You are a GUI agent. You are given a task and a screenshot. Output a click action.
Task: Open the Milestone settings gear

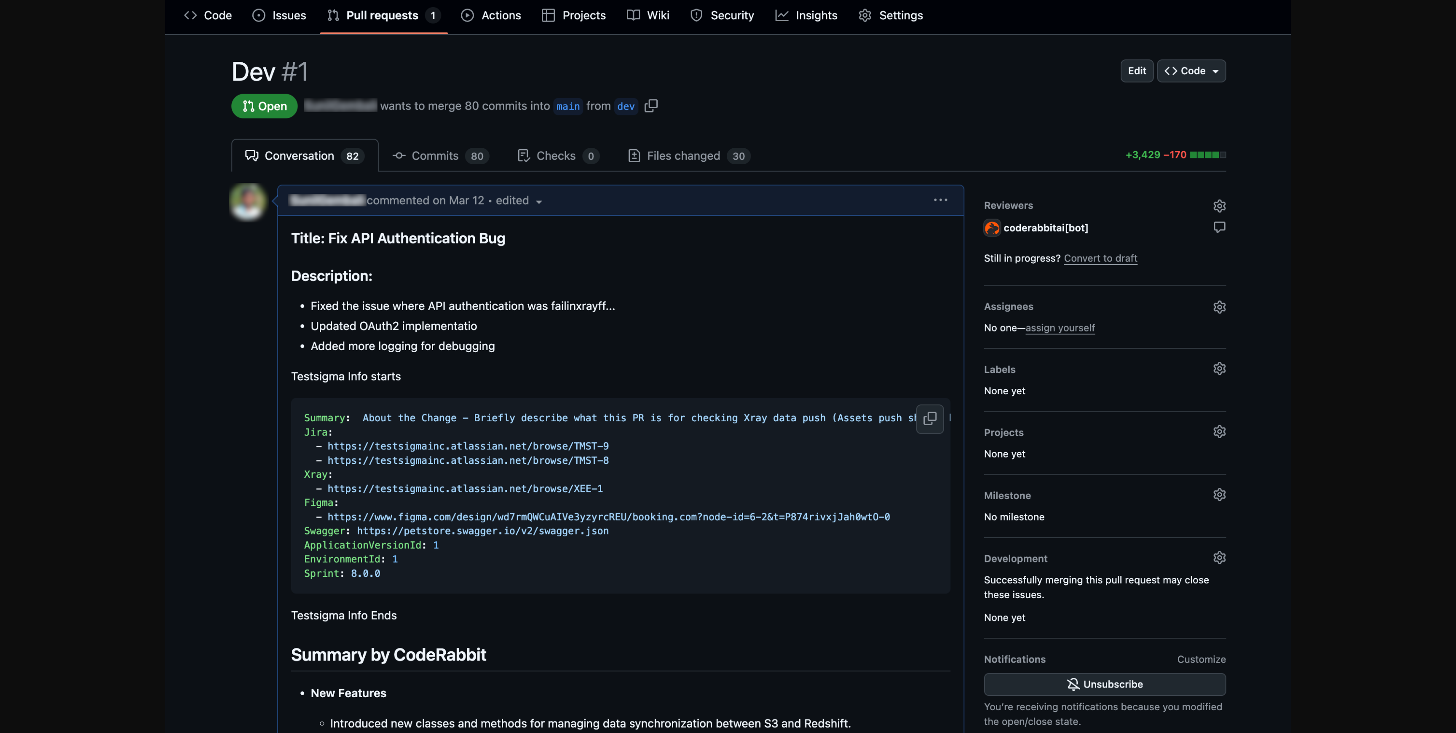tap(1219, 495)
